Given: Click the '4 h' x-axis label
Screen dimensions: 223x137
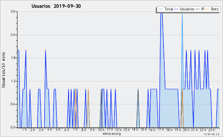Looking at the screenshot, I should [x=49, y=130].
